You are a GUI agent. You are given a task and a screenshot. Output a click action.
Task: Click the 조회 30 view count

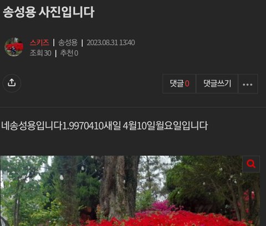tap(40, 53)
